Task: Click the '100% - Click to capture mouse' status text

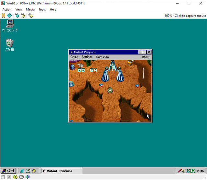Action: (185, 16)
